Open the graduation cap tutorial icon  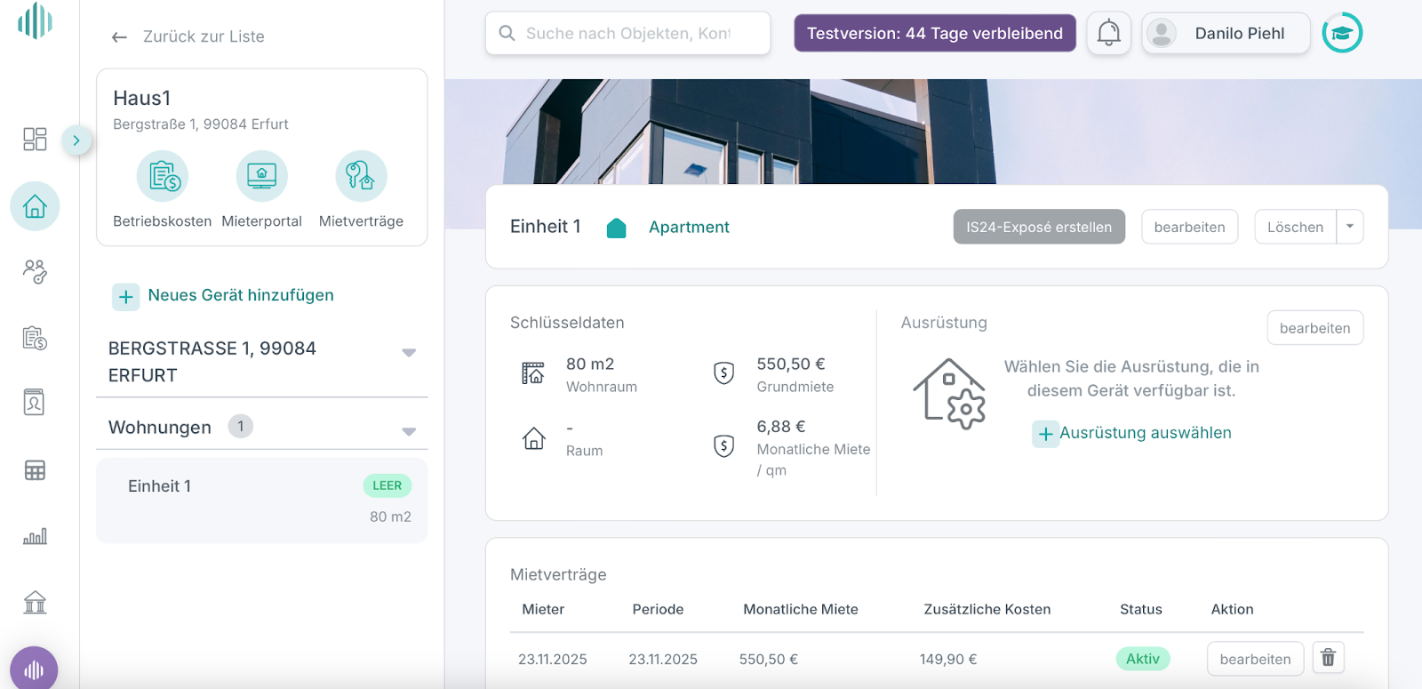tap(1342, 34)
